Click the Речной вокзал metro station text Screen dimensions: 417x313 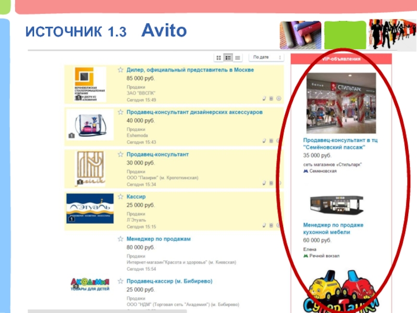[x=324, y=256]
